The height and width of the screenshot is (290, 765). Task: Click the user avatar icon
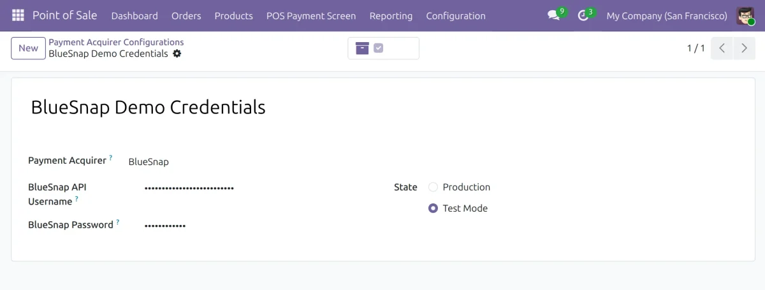(745, 15)
